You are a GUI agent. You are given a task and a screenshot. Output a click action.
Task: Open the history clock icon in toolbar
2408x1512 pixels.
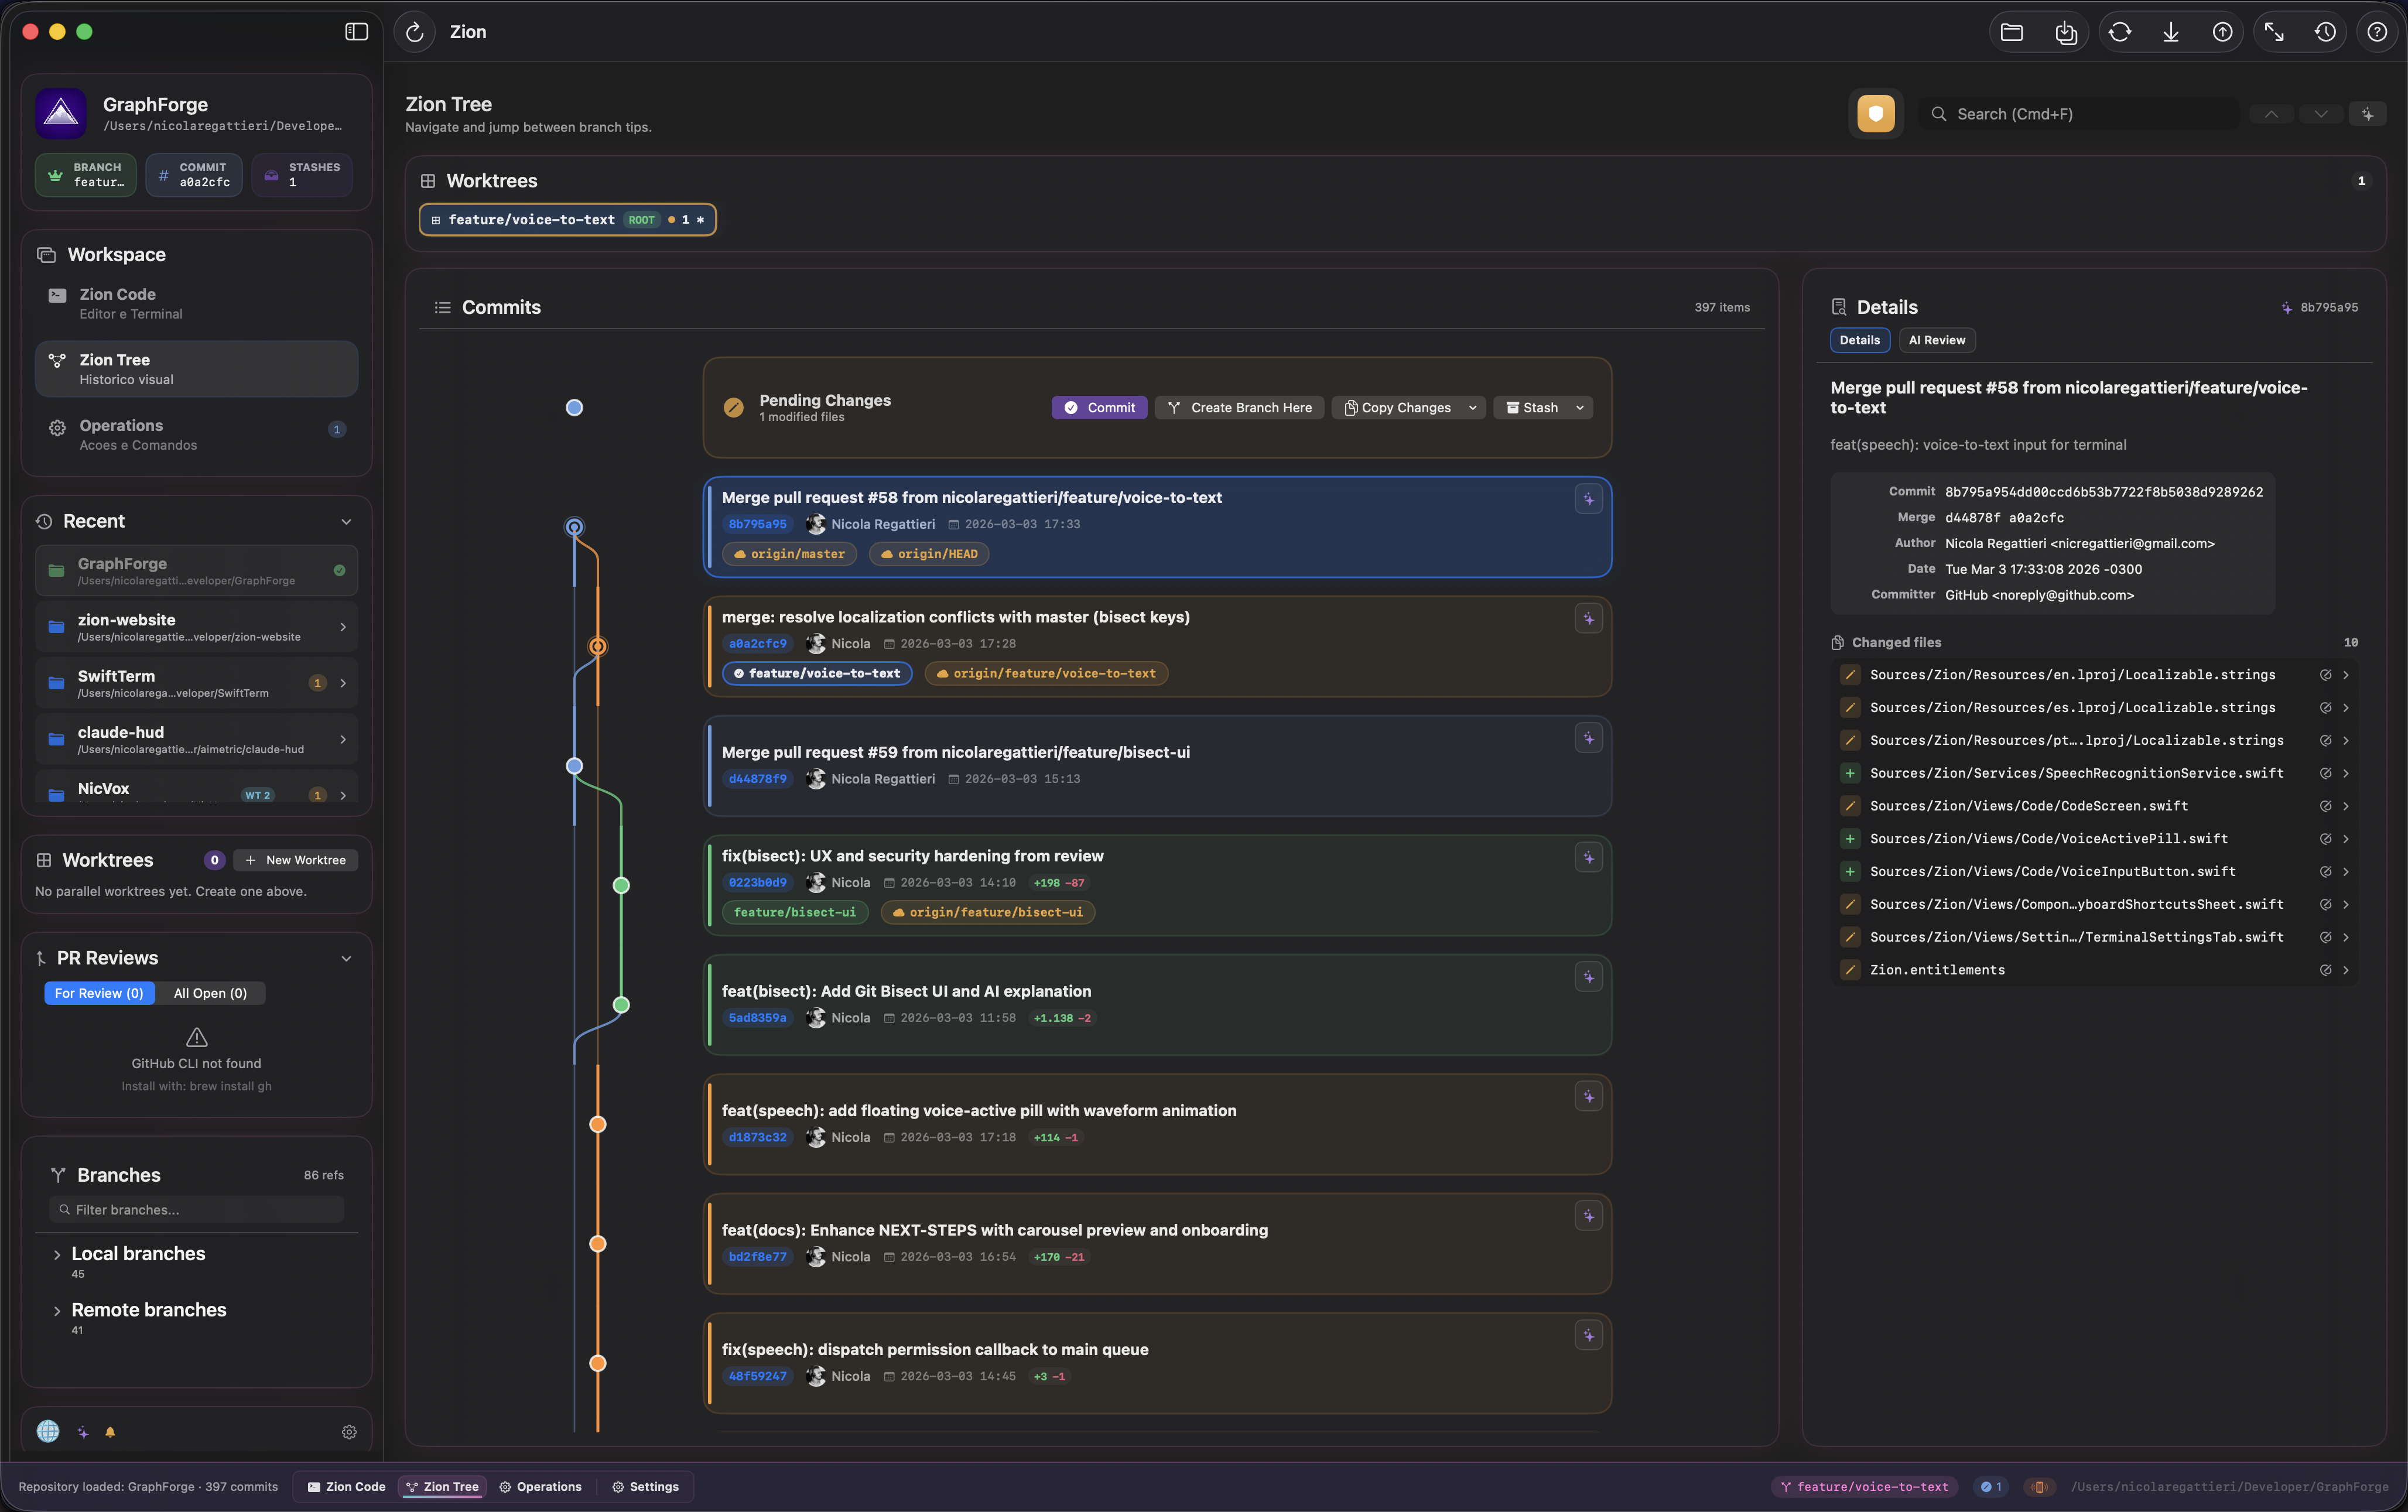2325,32
